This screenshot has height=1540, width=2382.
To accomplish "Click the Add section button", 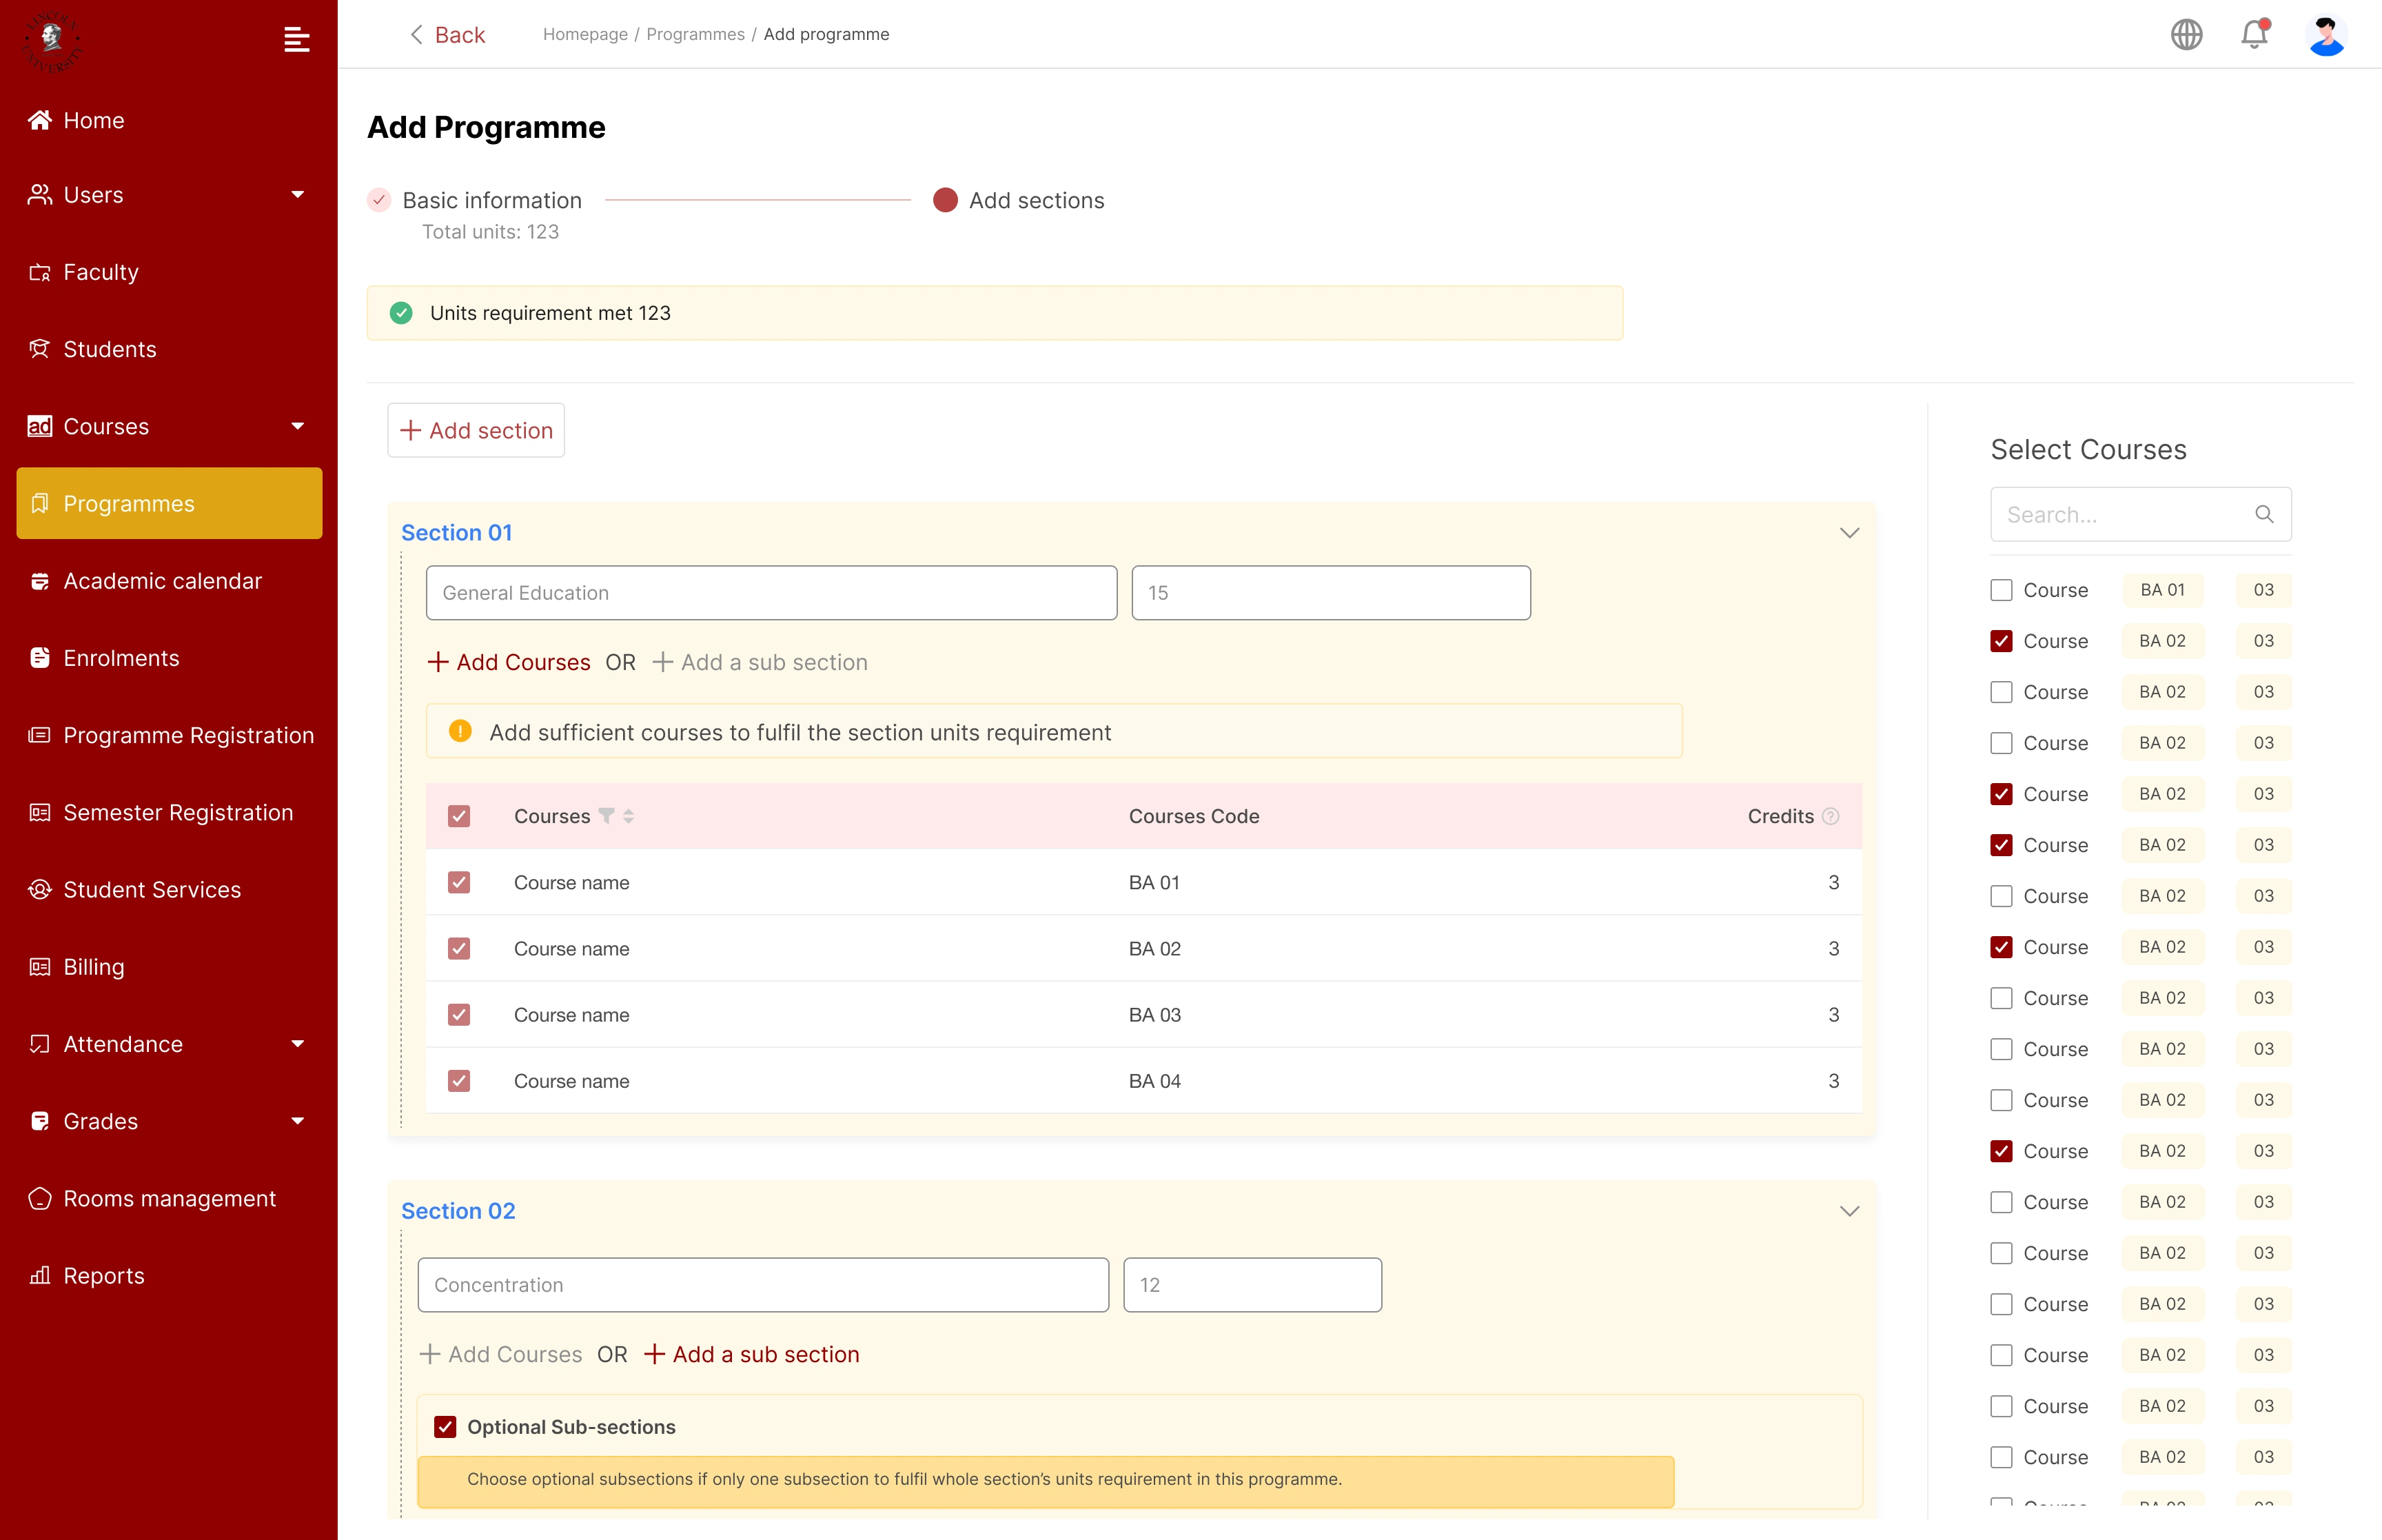I will coord(476,430).
